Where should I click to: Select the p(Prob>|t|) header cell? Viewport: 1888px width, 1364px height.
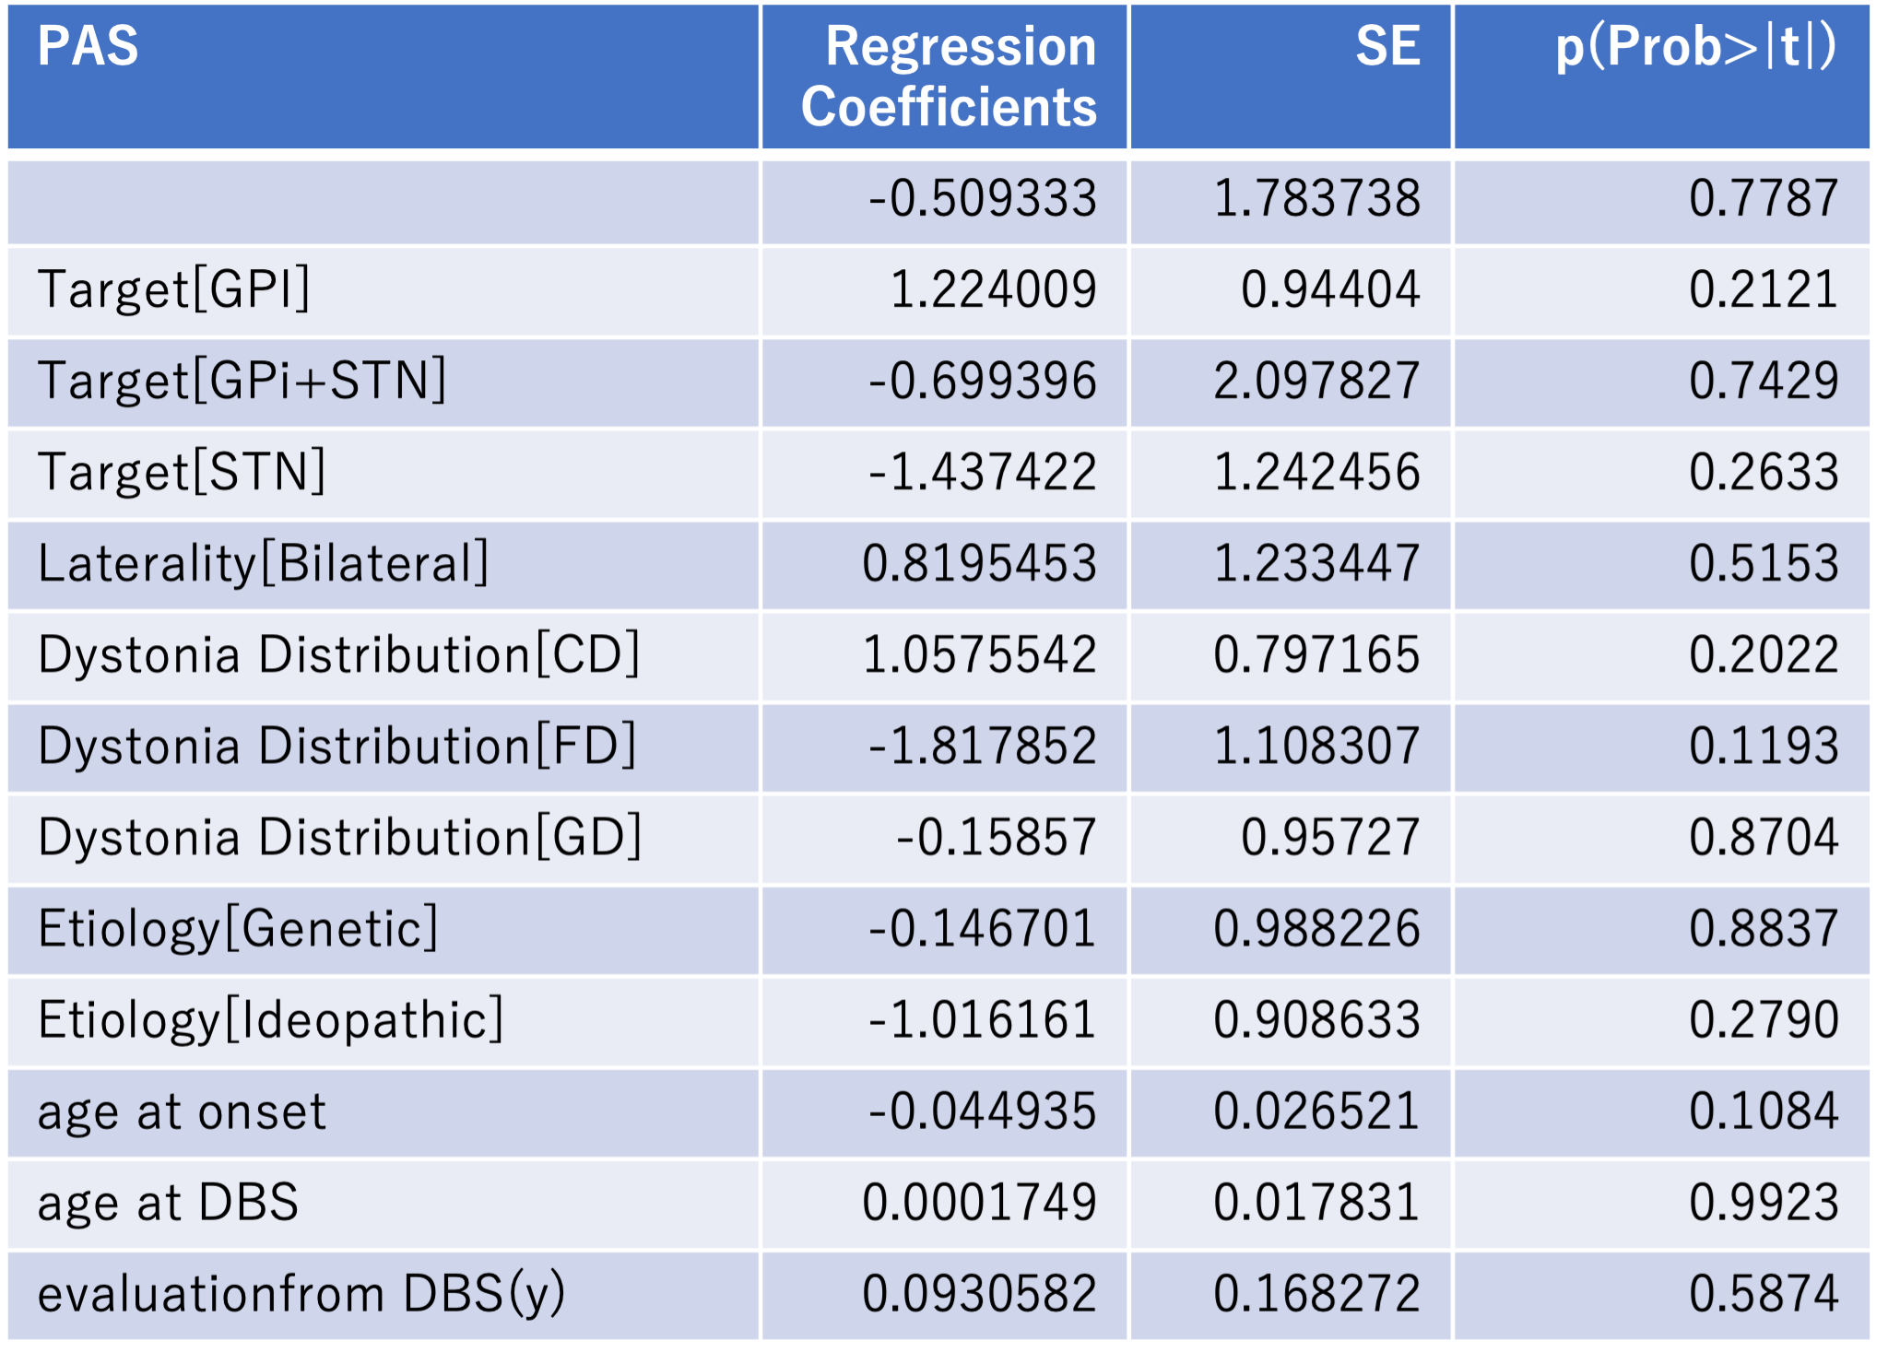click(1694, 46)
